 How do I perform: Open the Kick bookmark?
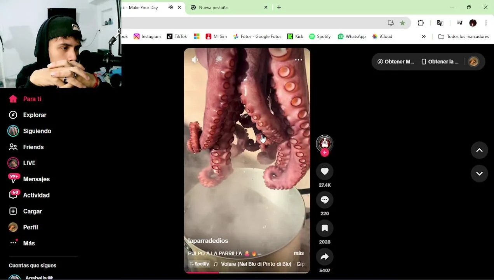(295, 36)
